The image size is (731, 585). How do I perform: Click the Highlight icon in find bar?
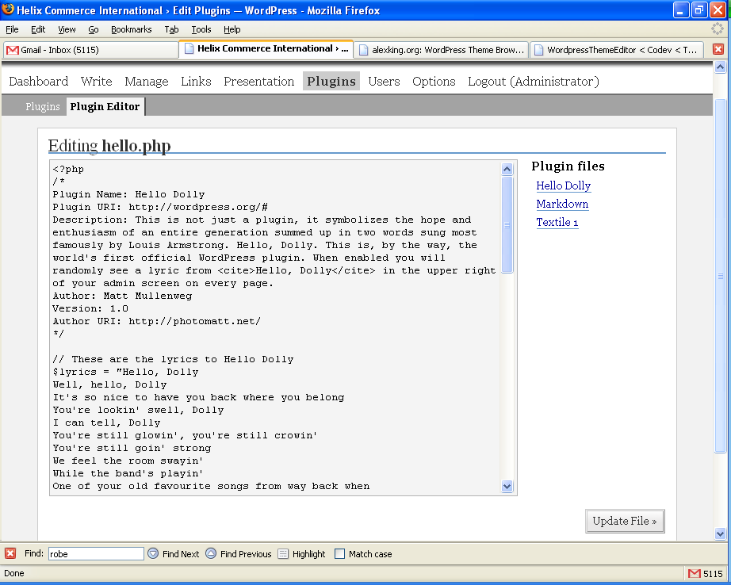point(283,554)
